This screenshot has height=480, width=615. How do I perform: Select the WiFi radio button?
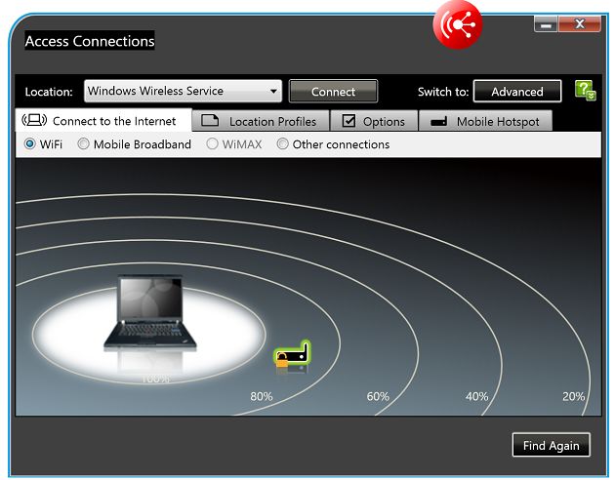coord(30,143)
